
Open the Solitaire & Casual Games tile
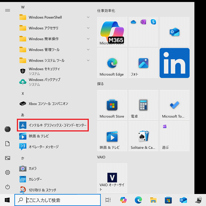143,136
